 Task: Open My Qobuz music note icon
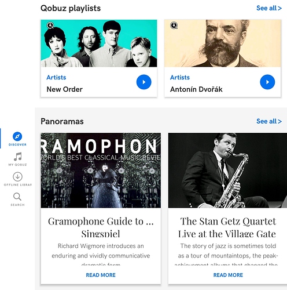coord(18,157)
